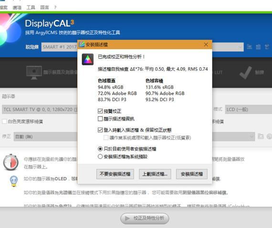Click the lightbulb OLED tip icon

coord(14,181)
